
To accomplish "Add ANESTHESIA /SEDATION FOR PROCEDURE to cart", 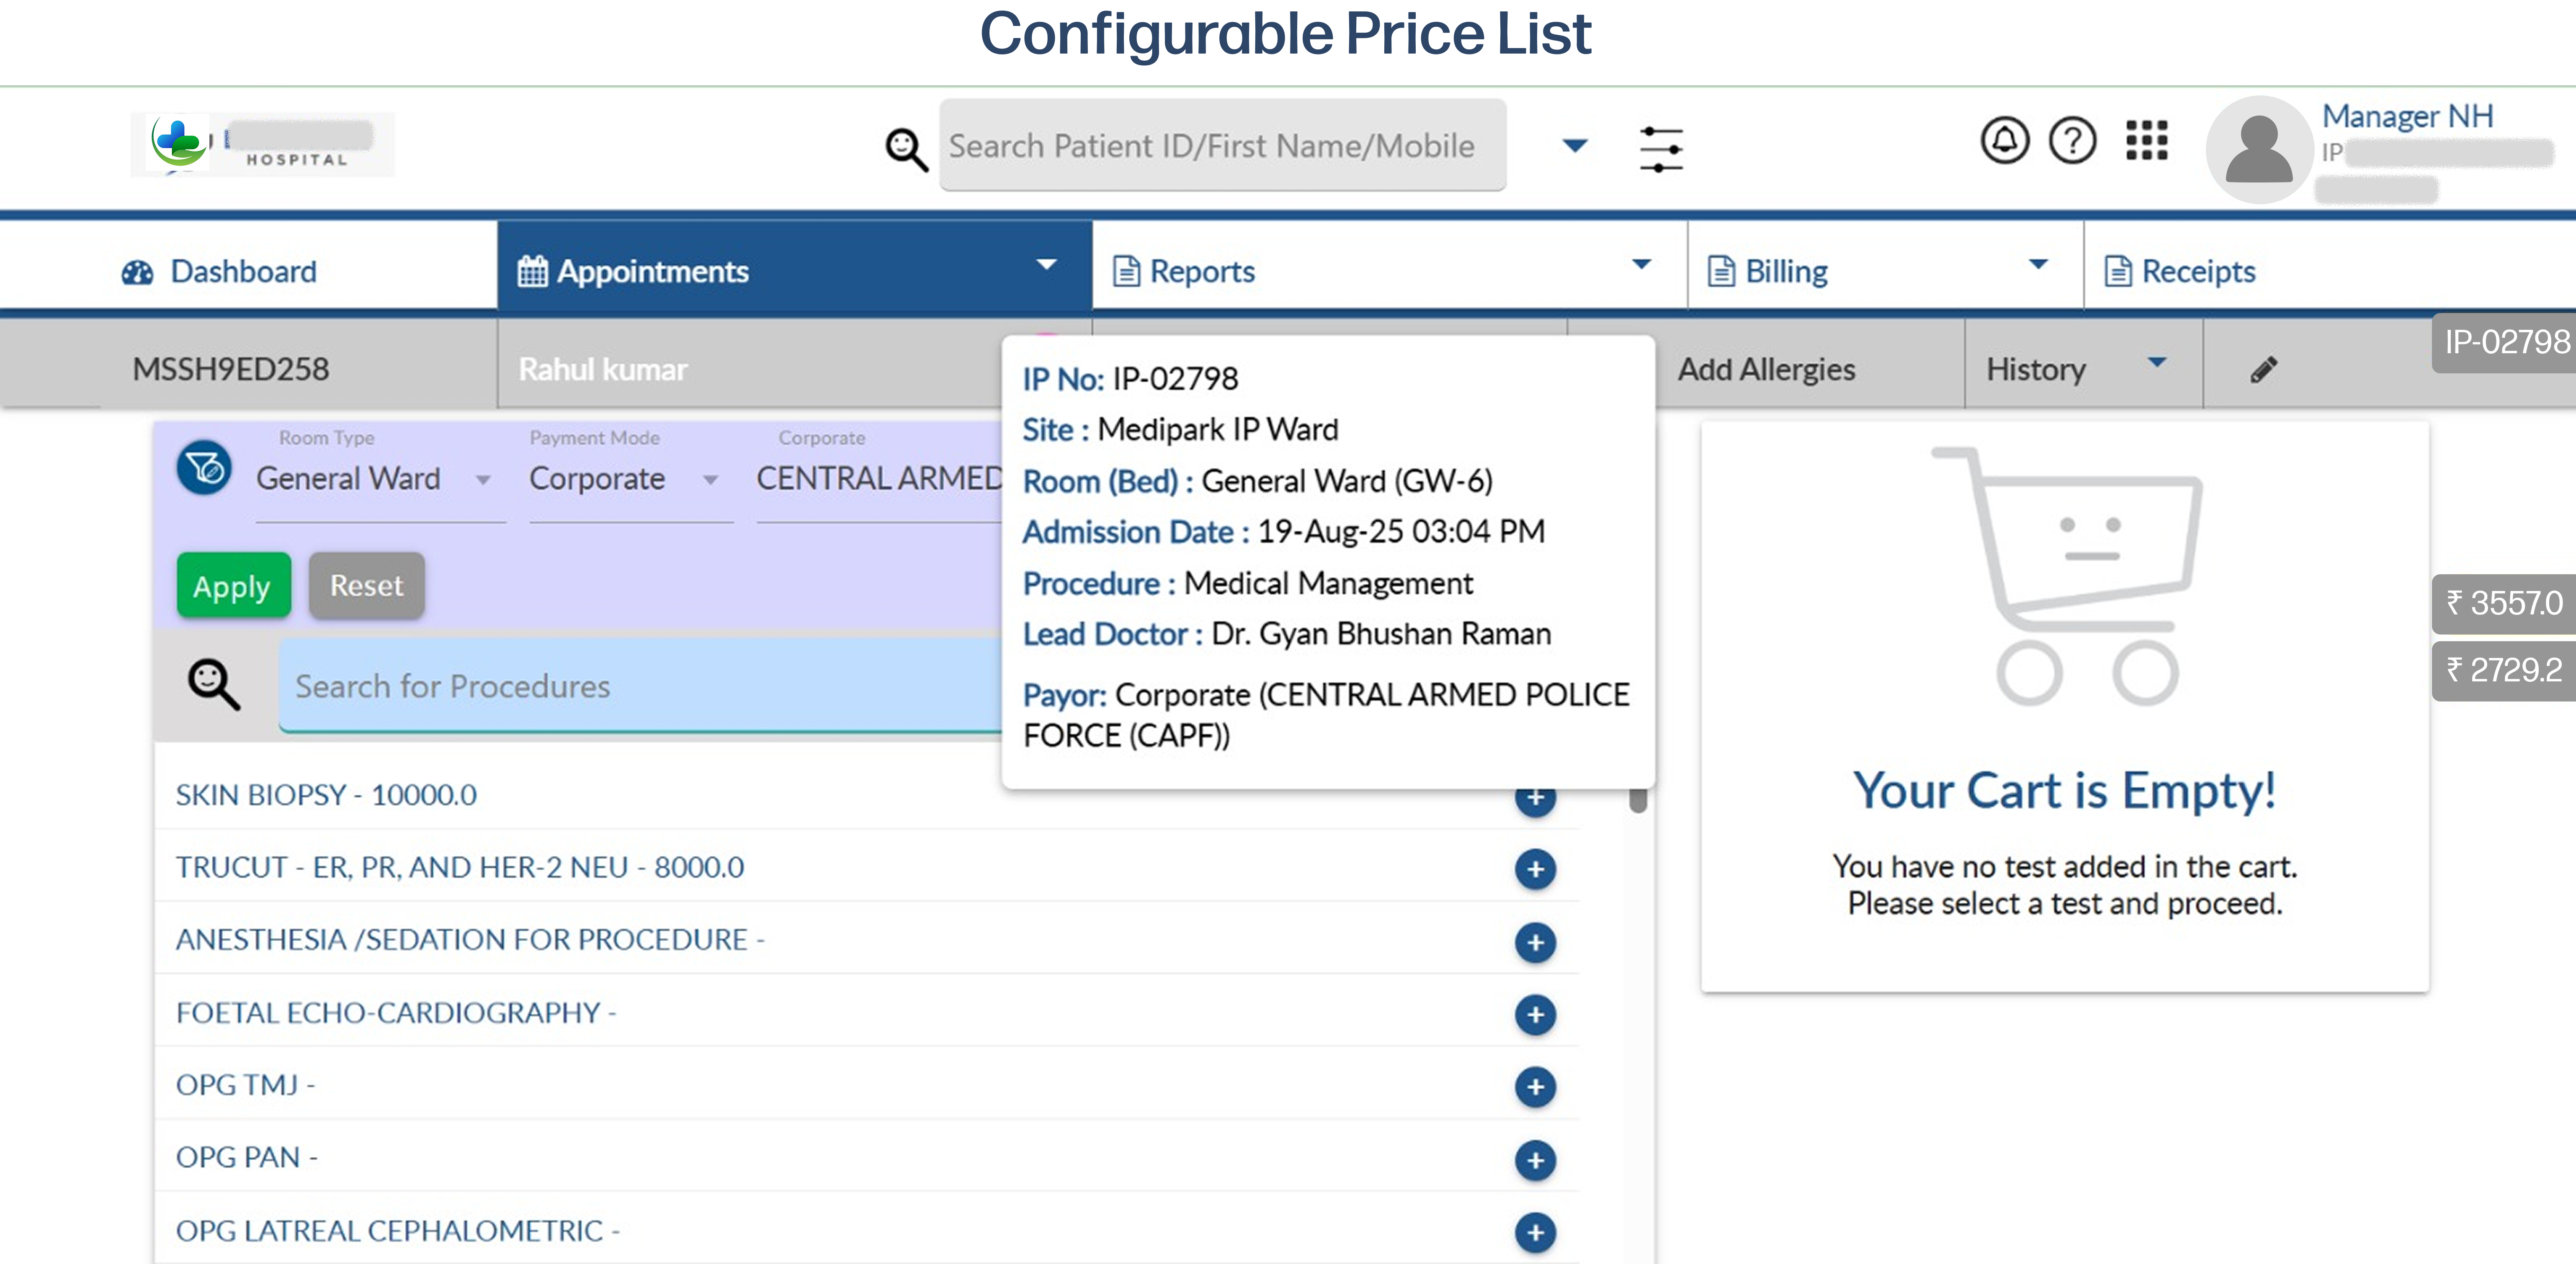I will [x=1535, y=941].
